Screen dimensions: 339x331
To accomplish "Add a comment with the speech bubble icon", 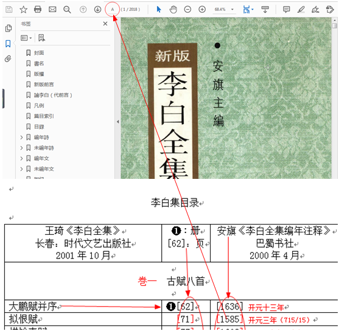I will click(287, 10).
